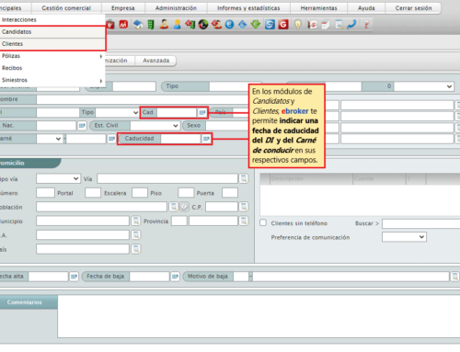
Task: Click the blue square S toolbar icon
Action: (x=270, y=25)
